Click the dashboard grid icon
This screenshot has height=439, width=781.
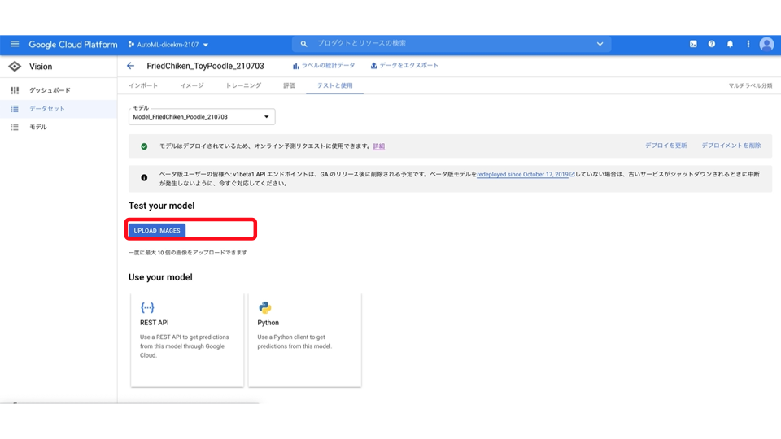pyautogui.click(x=15, y=90)
